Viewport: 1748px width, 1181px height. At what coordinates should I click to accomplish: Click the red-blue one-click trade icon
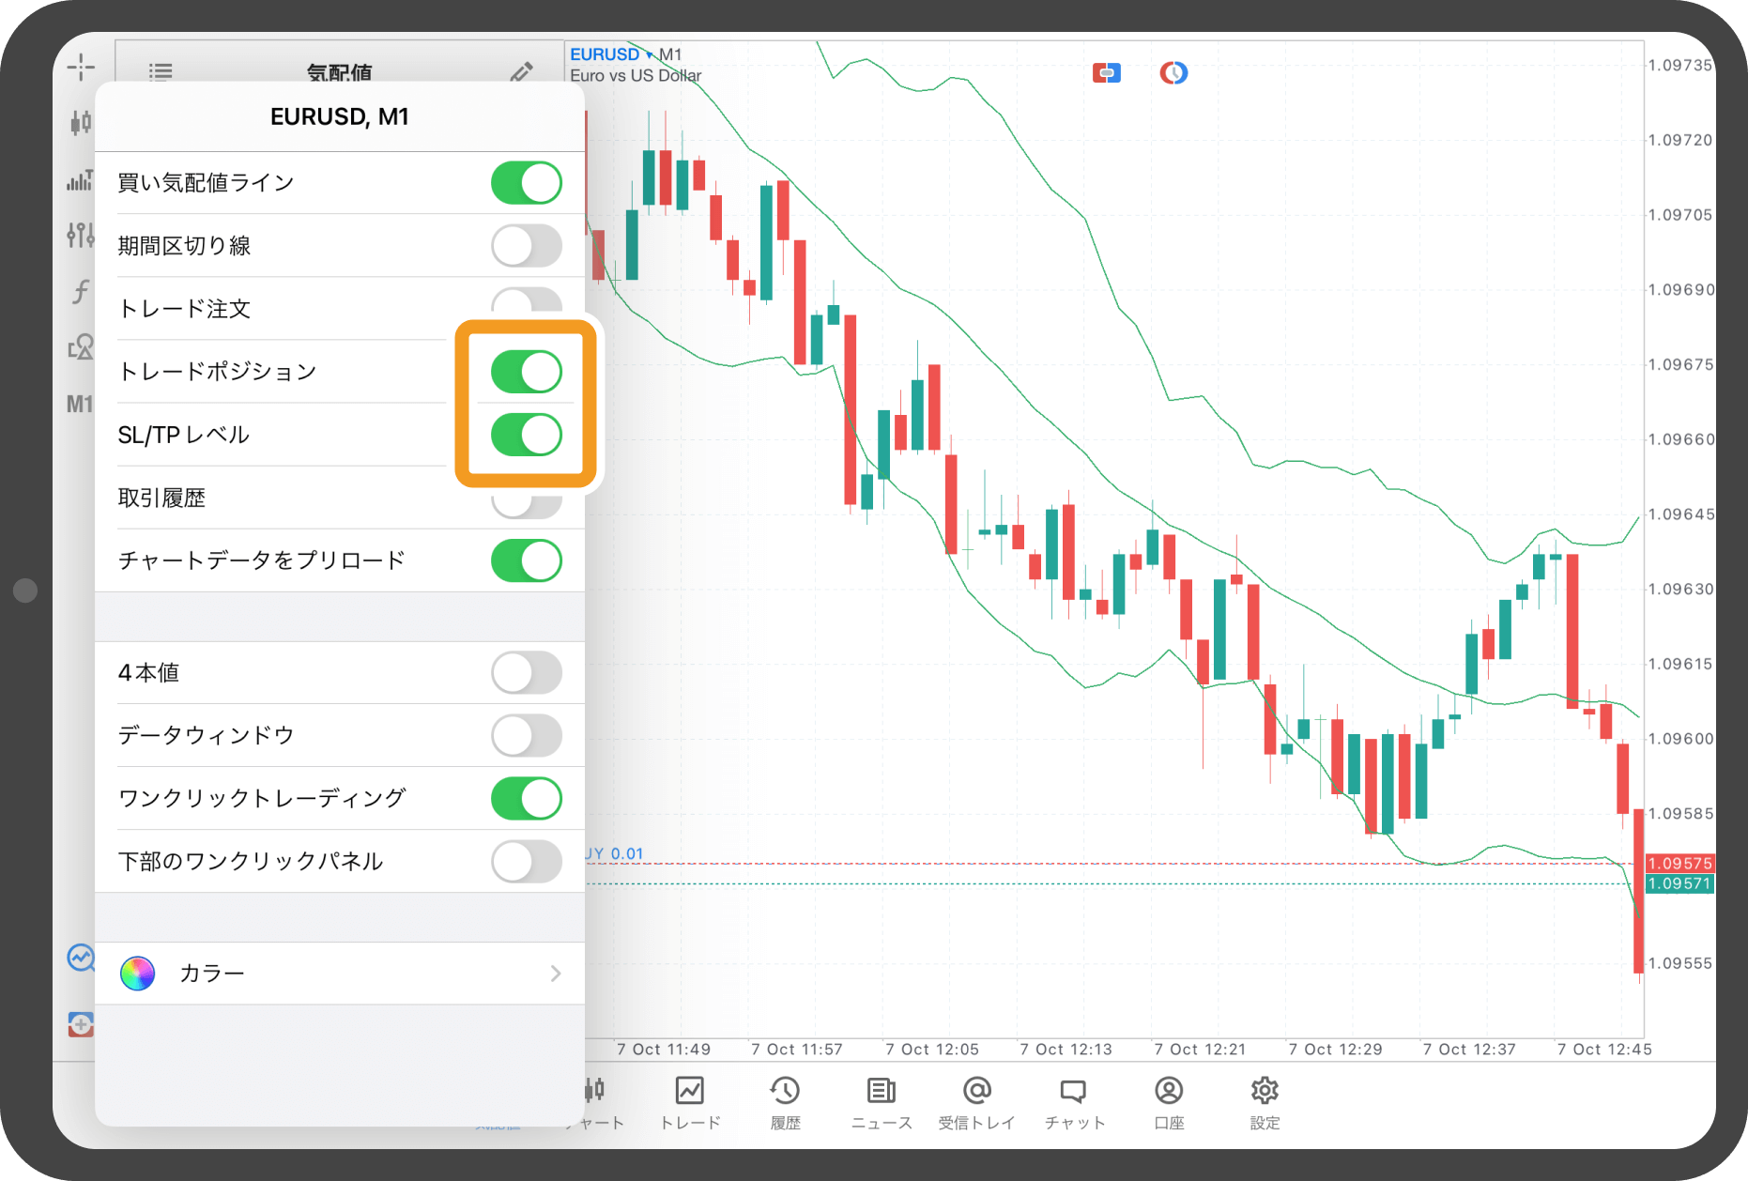click(1107, 72)
